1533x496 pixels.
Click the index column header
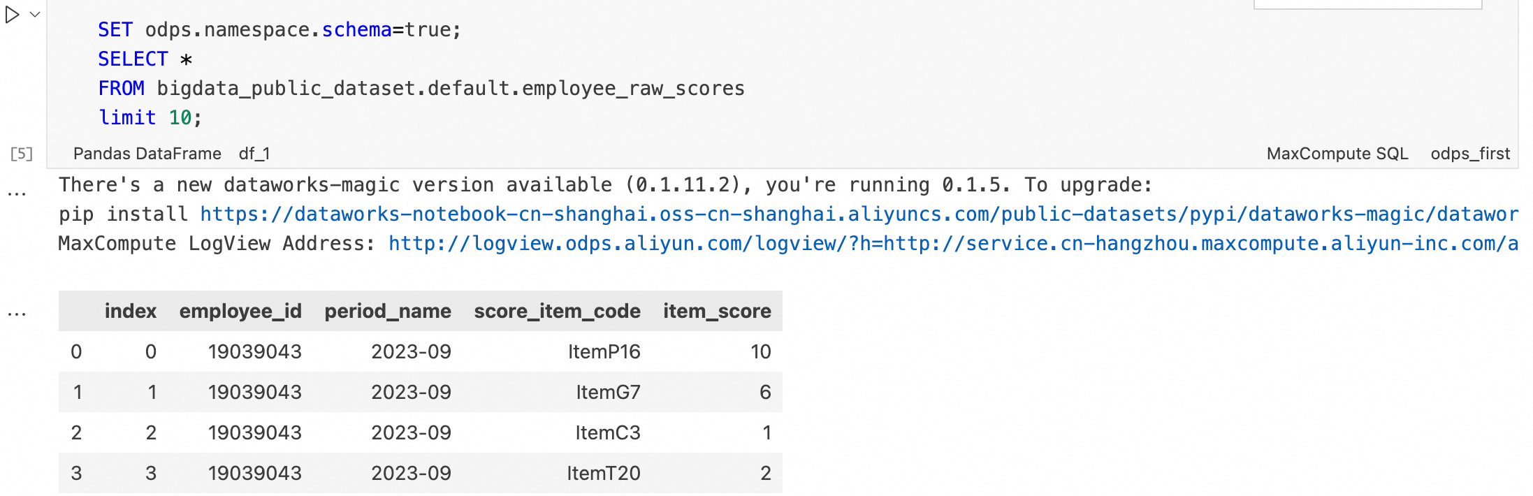(x=130, y=311)
